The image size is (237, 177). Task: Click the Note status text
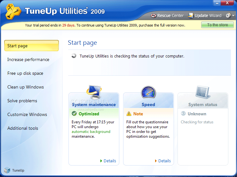point(138,114)
